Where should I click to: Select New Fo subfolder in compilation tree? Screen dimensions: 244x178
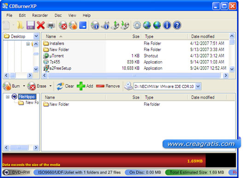pos(32,103)
